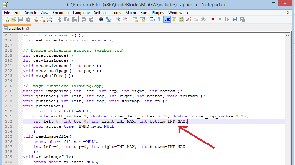The image size is (295, 165).
Task: Redo the last undone edit
Action: [x=91, y=19]
